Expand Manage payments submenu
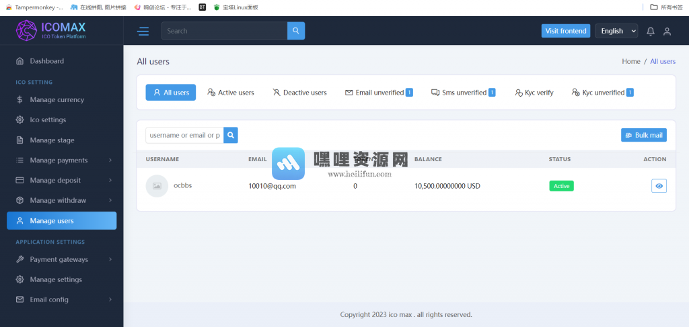Screen dimensions: 689x327 110,160
